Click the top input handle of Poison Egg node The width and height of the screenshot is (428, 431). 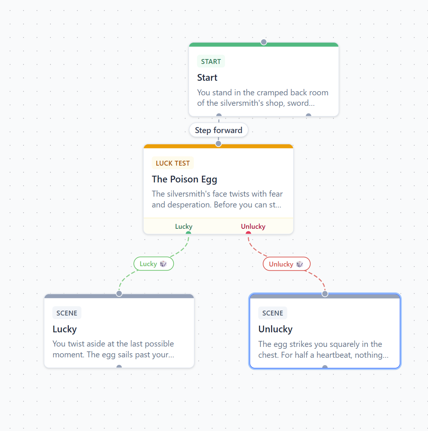point(218,144)
